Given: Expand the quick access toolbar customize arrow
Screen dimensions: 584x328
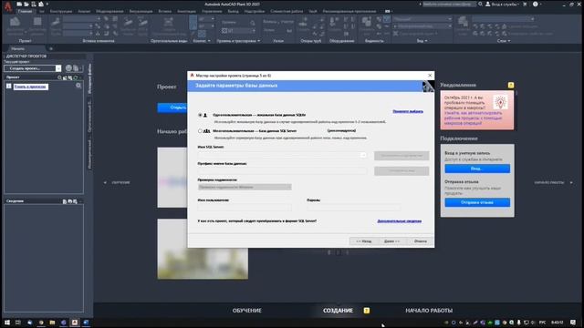Looking at the screenshot, I should (47, 4).
